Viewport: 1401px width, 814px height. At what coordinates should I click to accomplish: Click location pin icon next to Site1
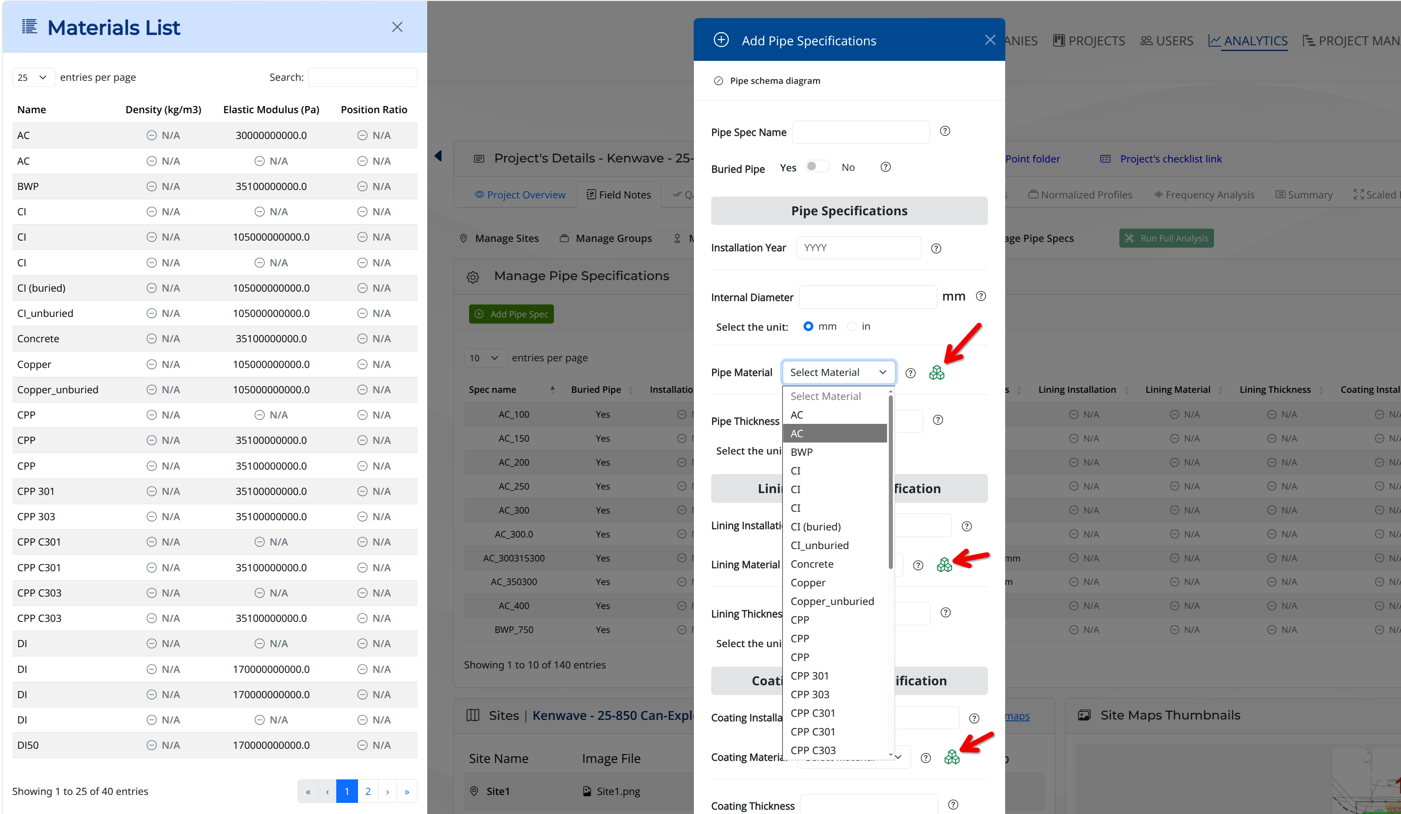click(474, 791)
